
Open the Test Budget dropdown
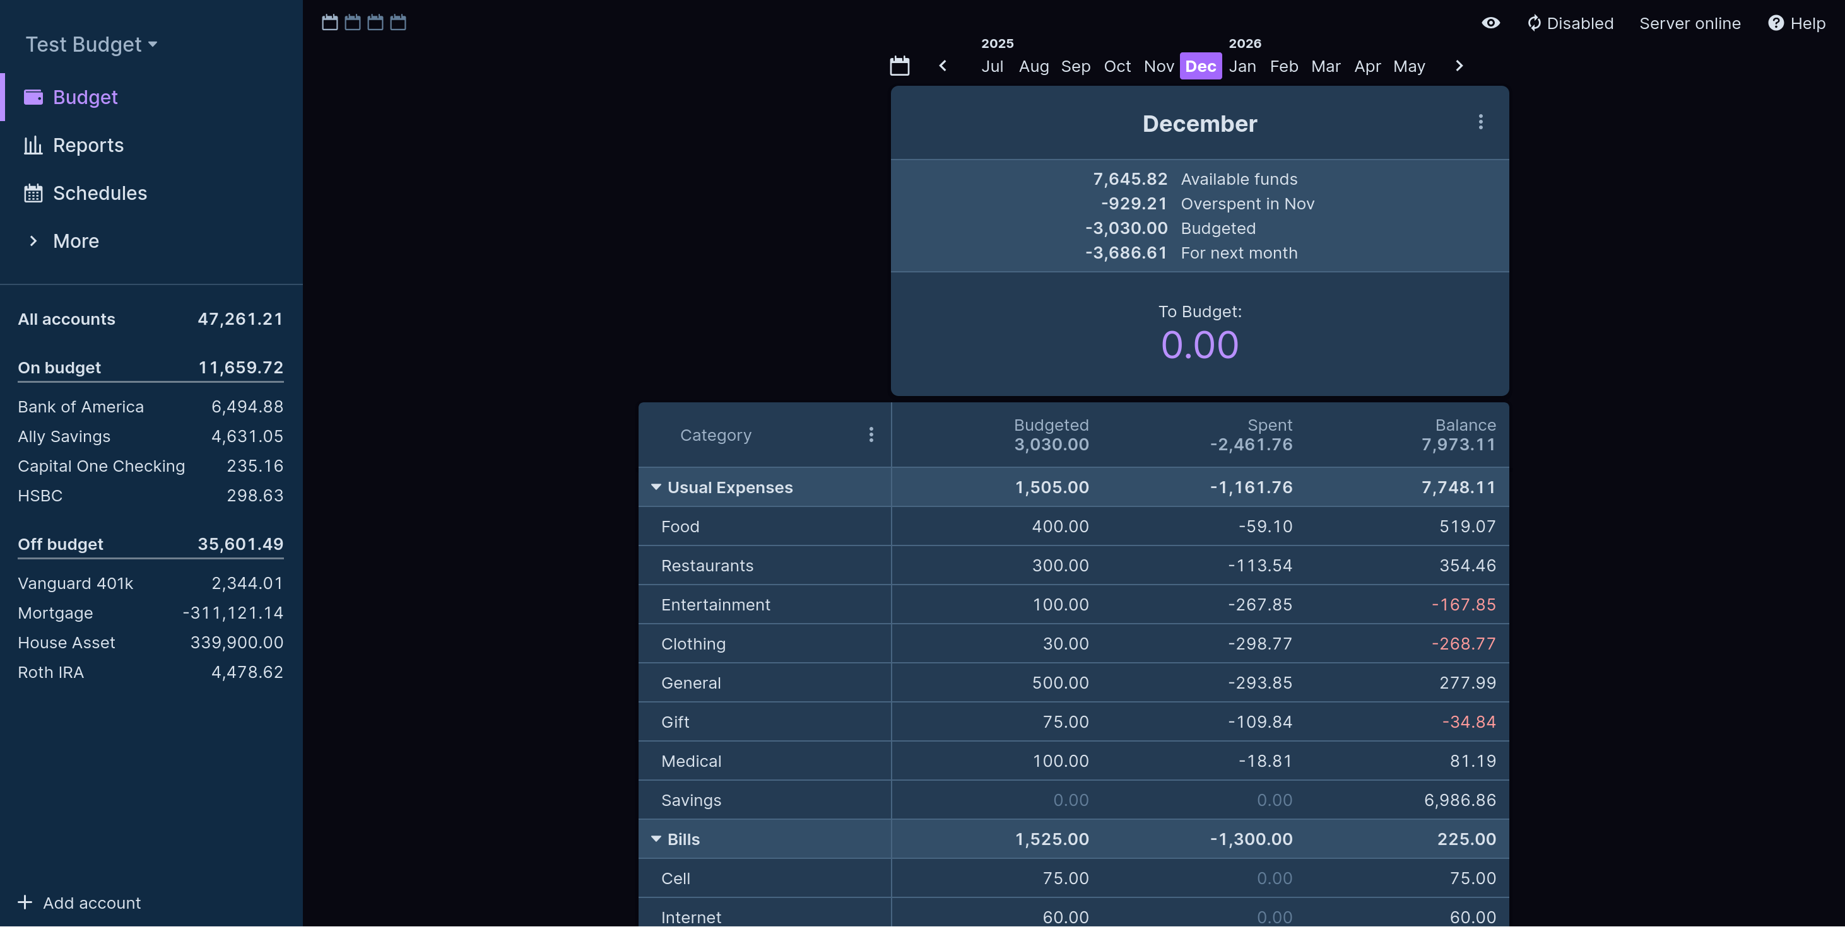[91, 44]
